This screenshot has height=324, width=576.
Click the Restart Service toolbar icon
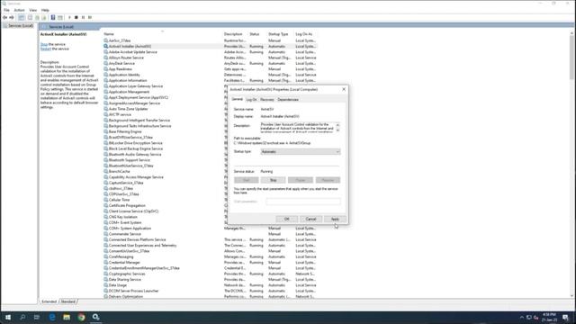(90, 17)
